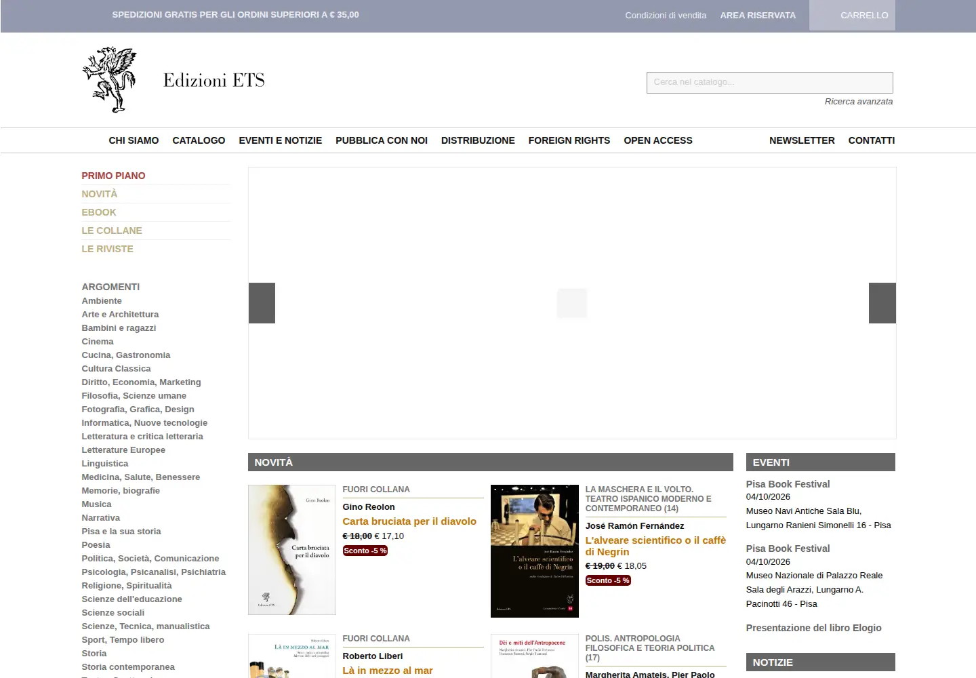
Task: Browse Bambini e ragazzi topic
Action: (x=119, y=328)
